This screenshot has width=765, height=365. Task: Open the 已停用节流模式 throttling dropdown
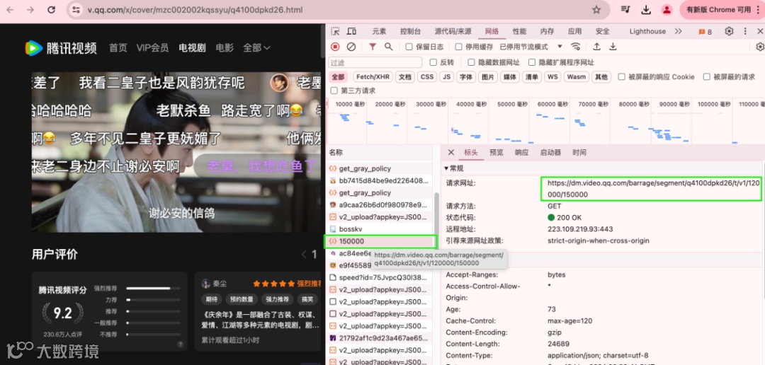[531, 47]
